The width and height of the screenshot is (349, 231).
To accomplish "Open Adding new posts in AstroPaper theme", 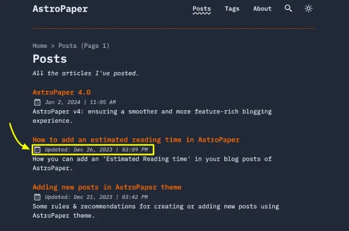I will click(x=107, y=187).
